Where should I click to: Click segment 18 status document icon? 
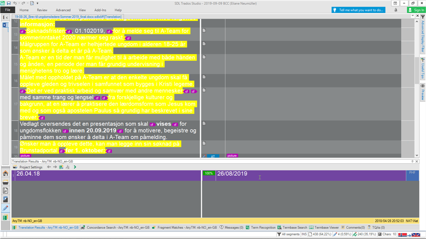point(204,123)
